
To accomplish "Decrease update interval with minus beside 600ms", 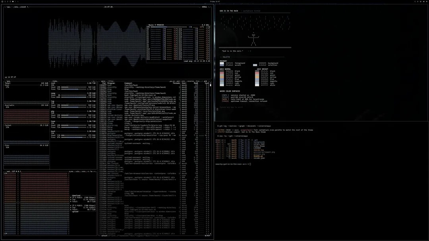I will coord(200,7).
